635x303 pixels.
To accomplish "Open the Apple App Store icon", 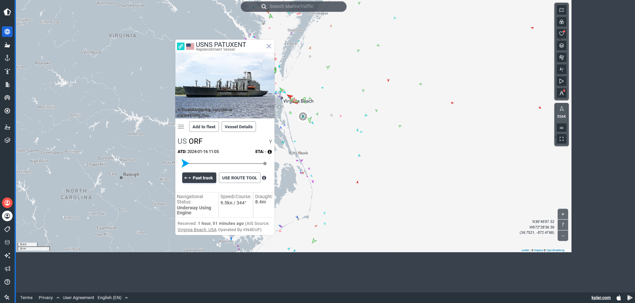I will coord(619,297).
